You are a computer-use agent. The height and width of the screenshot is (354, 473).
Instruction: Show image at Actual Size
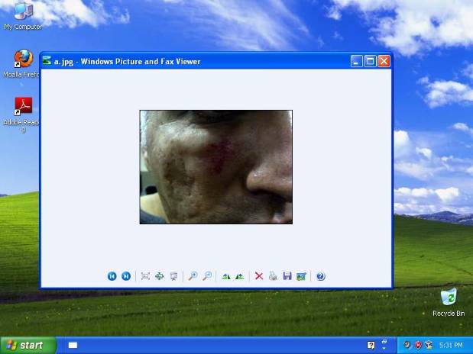pos(159,276)
